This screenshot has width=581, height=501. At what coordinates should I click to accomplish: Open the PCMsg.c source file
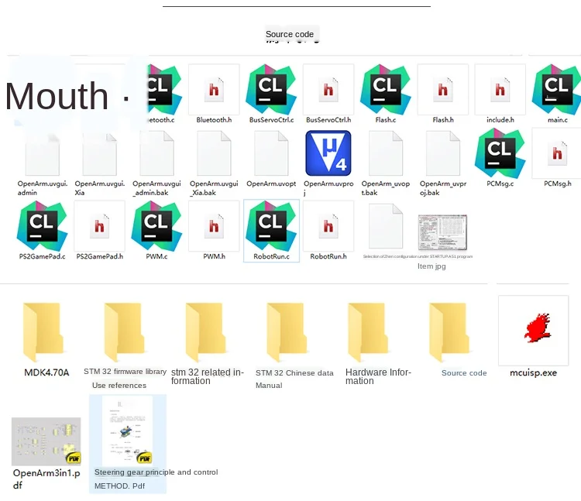(500, 153)
